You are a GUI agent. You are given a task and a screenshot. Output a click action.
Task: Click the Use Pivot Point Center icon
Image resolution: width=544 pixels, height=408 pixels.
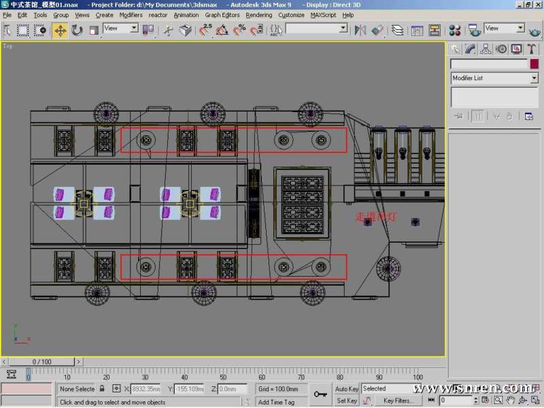click(148, 31)
